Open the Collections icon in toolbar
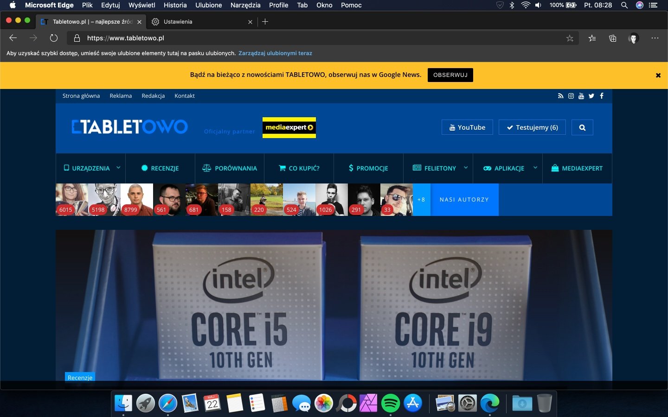The height and width of the screenshot is (417, 668). click(x=613, y=38)
